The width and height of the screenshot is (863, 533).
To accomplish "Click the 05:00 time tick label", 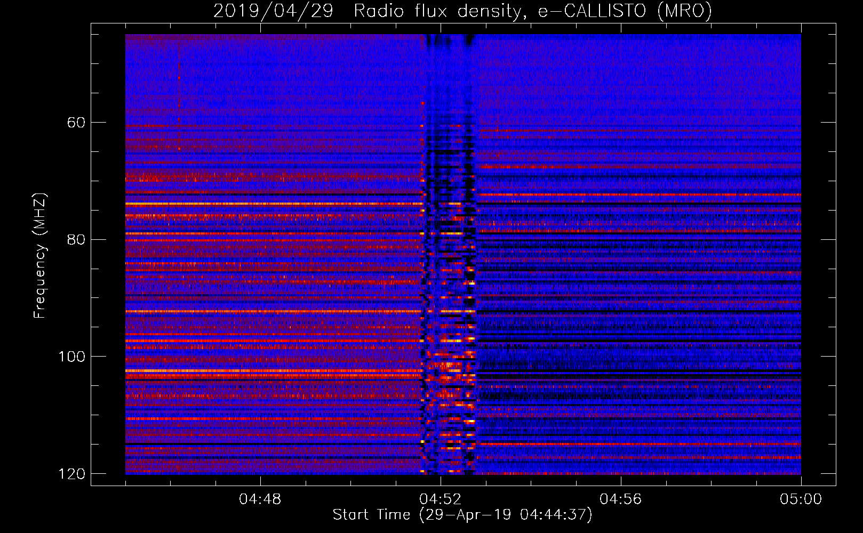I will (x=801, y=499).
